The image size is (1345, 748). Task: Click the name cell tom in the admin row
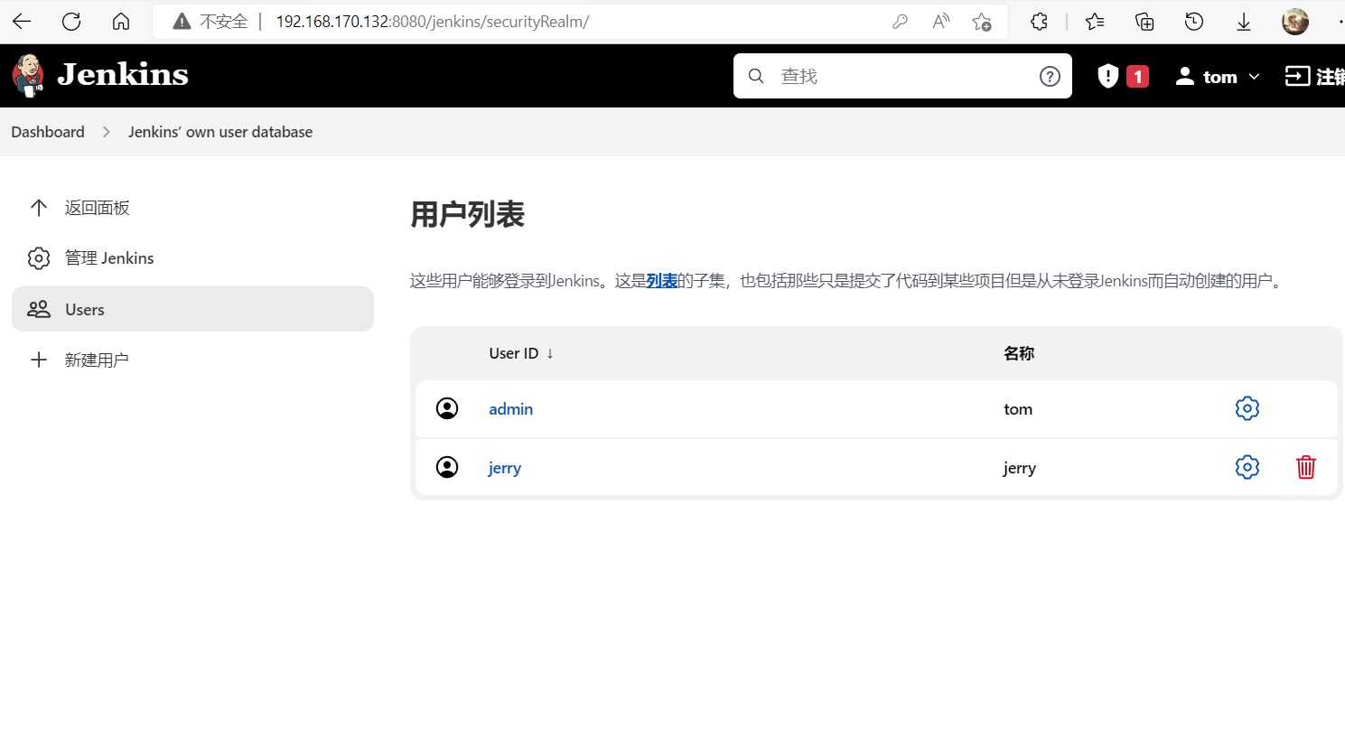click(1018, 409)
